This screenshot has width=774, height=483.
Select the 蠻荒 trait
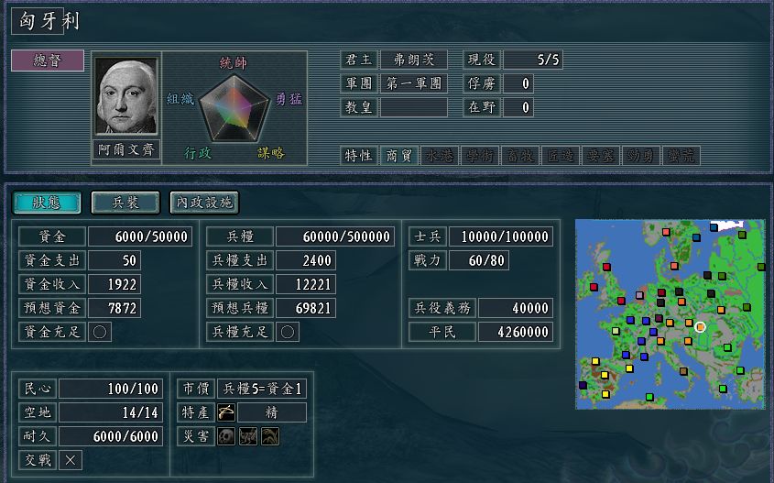(x=681, y=156)
